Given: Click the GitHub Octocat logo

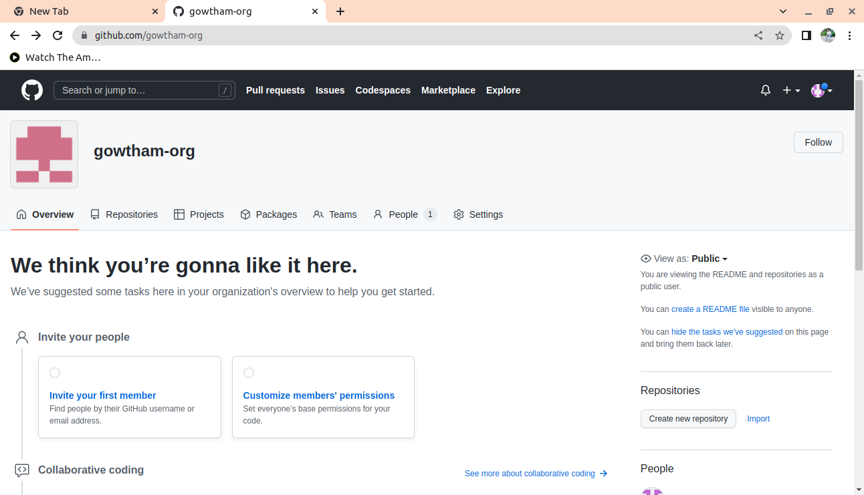Looking at the screenshot, I should coord(31,90).
